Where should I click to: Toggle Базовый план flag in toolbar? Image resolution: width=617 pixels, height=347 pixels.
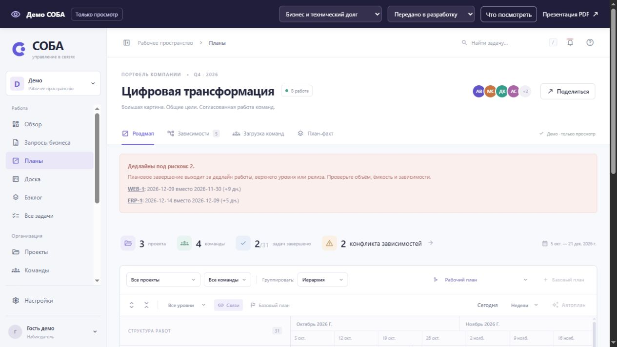point(270,305)
